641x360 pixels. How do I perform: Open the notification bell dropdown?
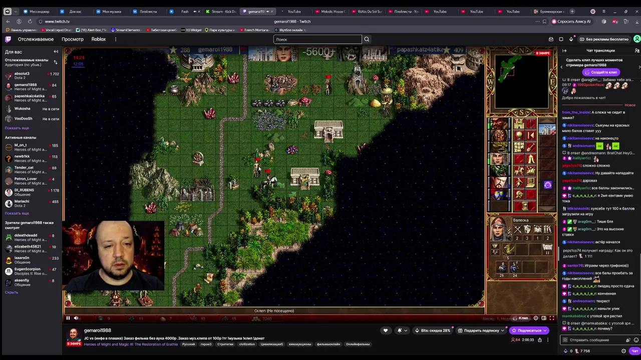click(402, 330)
